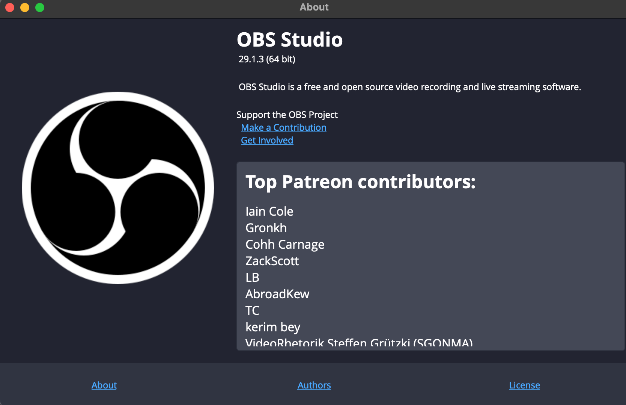View the License page
Image resolution: width=626 pixels, height=405 pixels.
(x=524, y=385)
